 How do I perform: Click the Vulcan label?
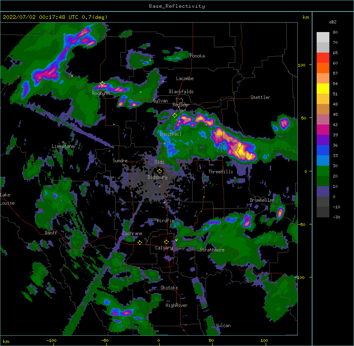point(223,325)
